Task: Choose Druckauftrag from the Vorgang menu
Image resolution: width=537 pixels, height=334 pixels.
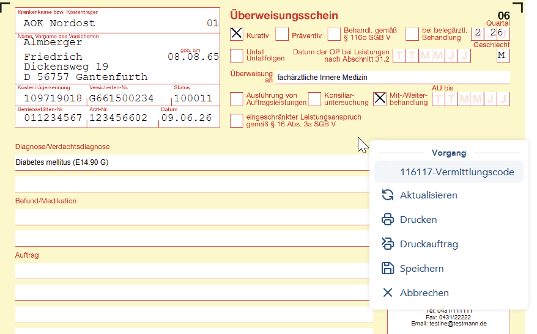Action: point(449,244)
